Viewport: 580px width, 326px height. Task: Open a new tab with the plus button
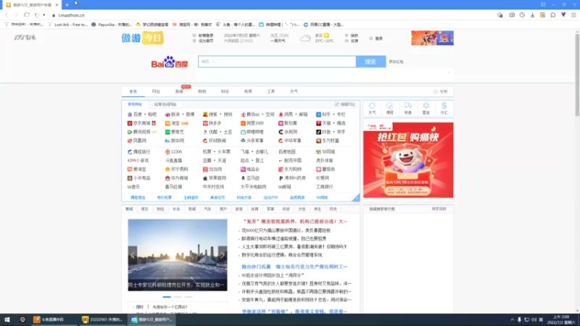point(67,5)
